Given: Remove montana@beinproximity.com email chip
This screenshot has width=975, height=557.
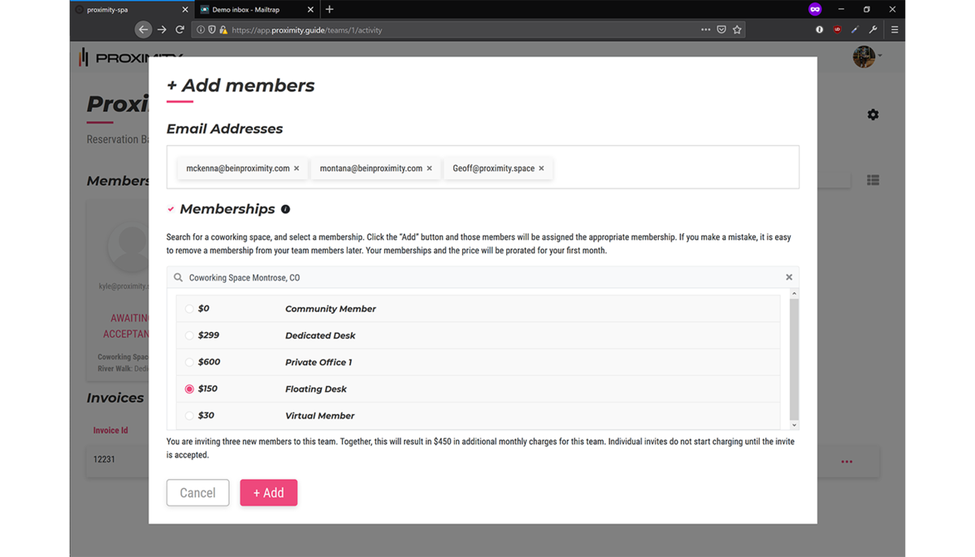Looking at the screenshot, I should point(429,169).
